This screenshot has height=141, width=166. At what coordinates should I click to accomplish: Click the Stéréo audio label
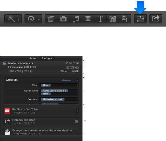(64, 71)
